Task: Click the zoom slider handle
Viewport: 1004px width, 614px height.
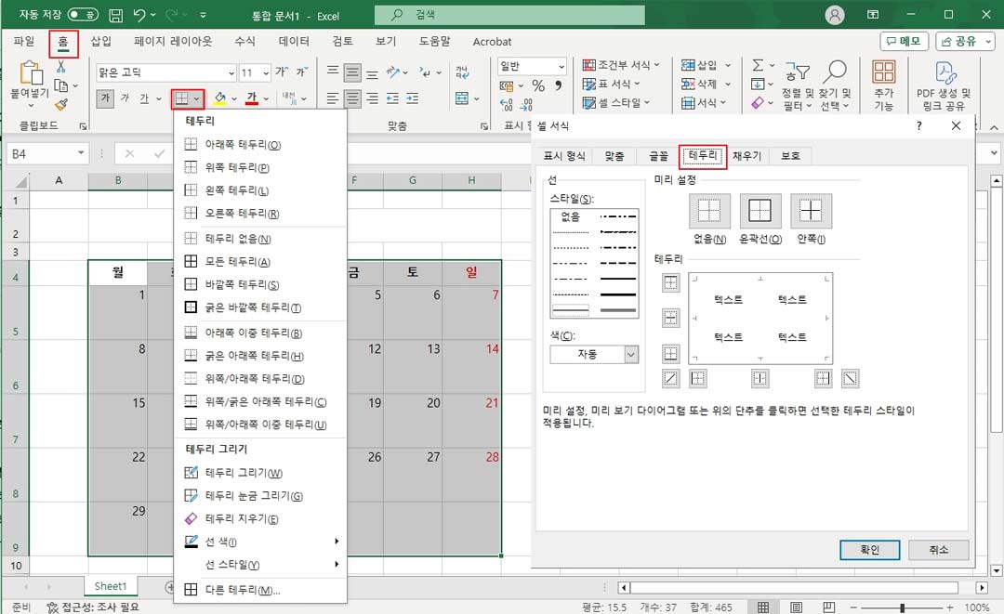Action: tap(902, 607)
